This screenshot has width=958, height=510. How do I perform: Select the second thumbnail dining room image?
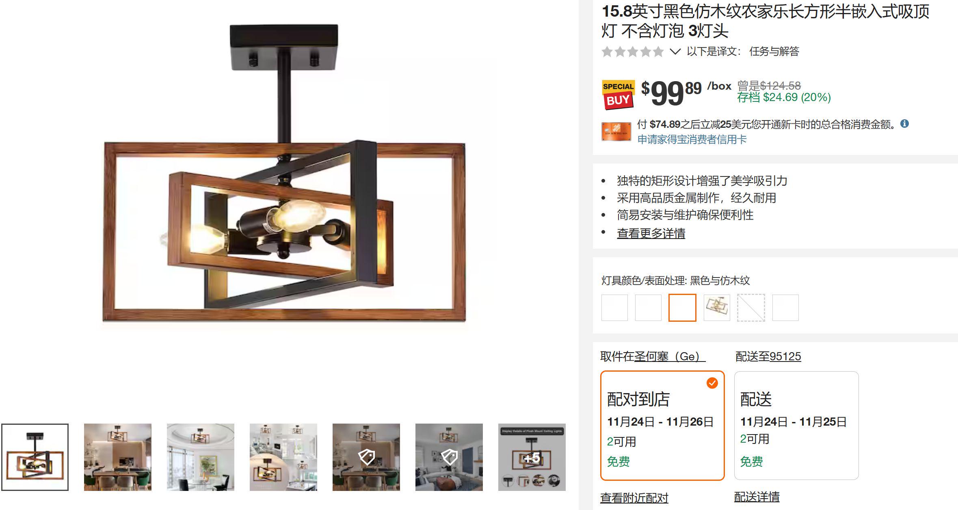[x=118, y=457]
